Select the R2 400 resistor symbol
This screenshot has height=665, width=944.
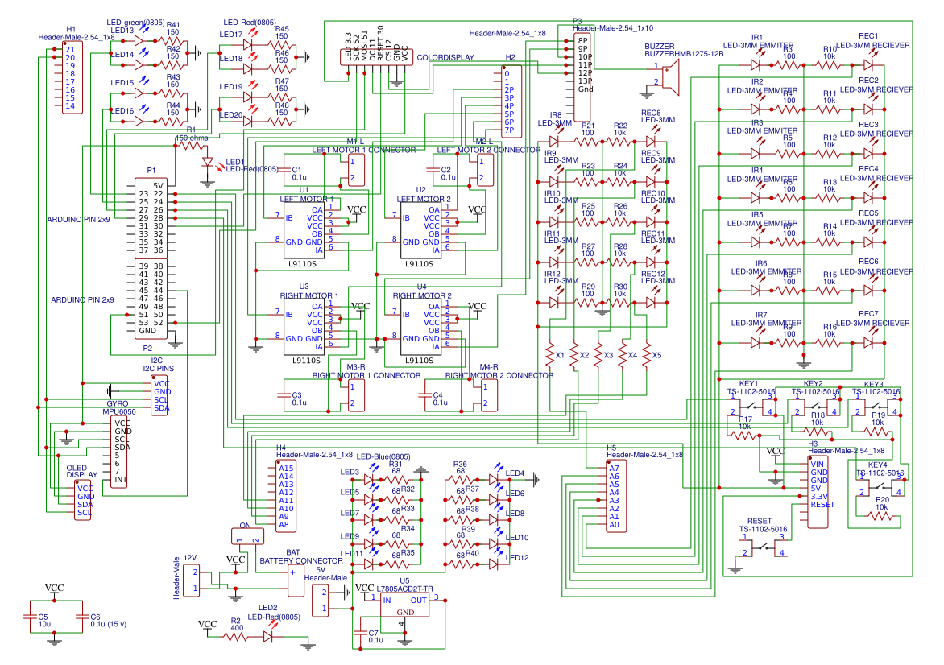(x=236, y=637)
